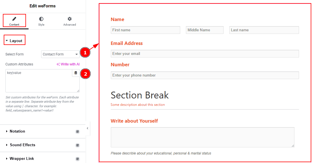Viewport: 313px width, 163px height.
Task: Open the Advanced gear tab
Action: point(69,21)
